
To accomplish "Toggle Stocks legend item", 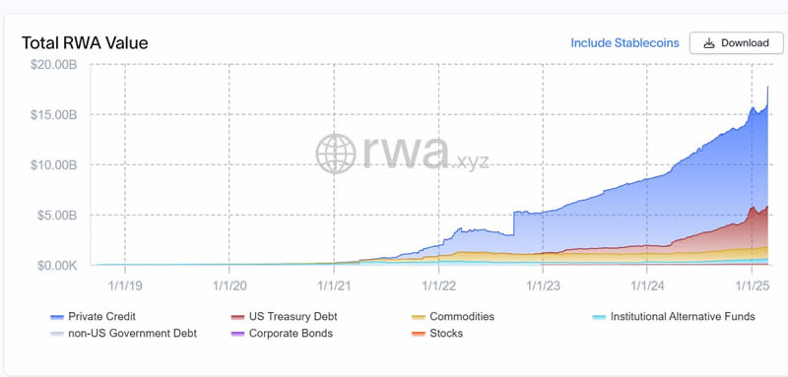I will tap(437, 334).
